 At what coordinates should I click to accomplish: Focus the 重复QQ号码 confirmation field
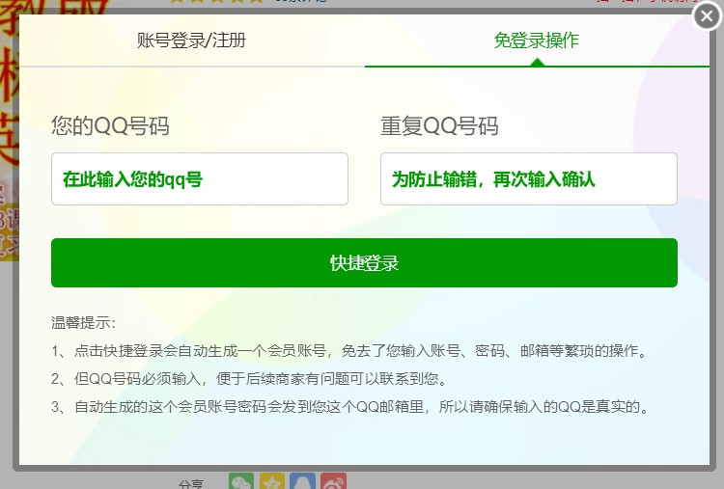coord(529,179)
